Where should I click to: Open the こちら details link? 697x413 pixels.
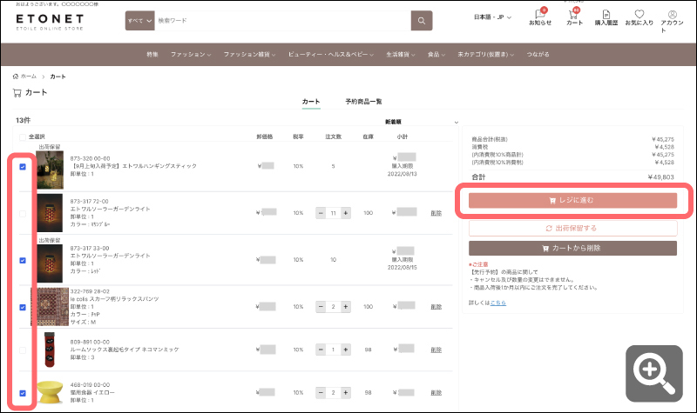(x=497, y=303)
